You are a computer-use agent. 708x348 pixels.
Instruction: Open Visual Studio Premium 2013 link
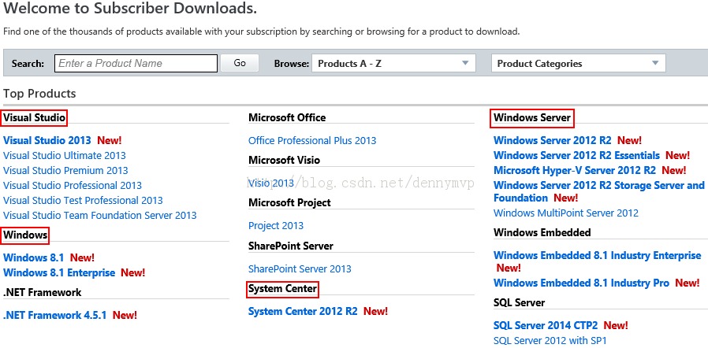pos(65,170)
